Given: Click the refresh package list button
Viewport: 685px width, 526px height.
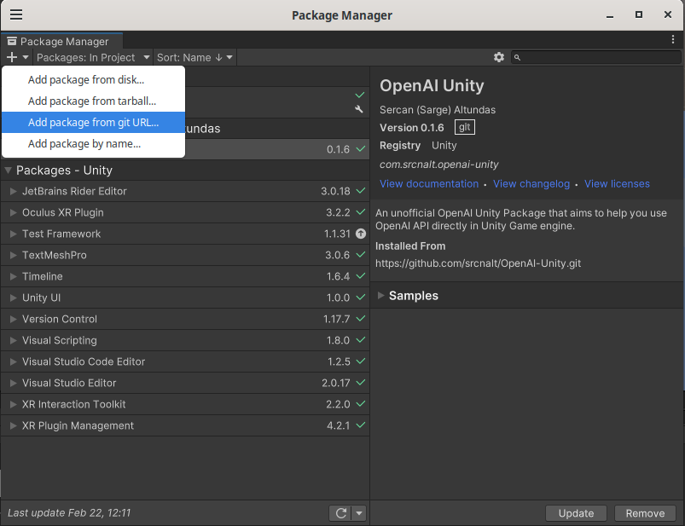Looking at the screenshot, I should [340, 512].
